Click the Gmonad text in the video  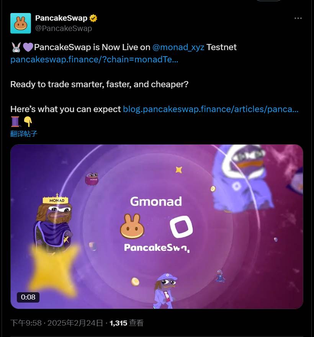point(157,201)
